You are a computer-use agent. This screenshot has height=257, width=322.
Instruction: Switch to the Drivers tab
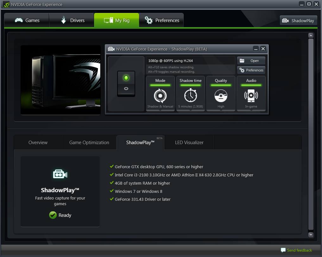(x=72, y=20)
